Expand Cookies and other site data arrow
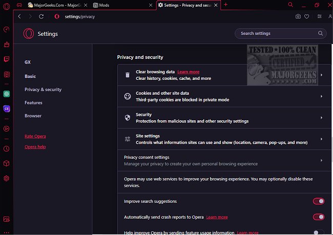 click(322, 96)
